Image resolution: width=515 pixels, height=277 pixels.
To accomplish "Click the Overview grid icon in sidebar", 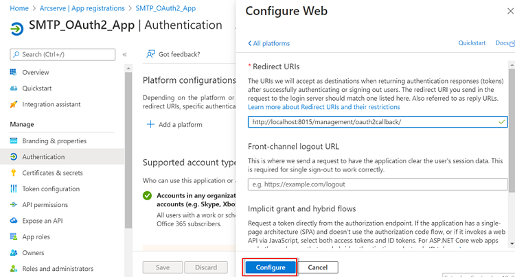I will point(14,72).
